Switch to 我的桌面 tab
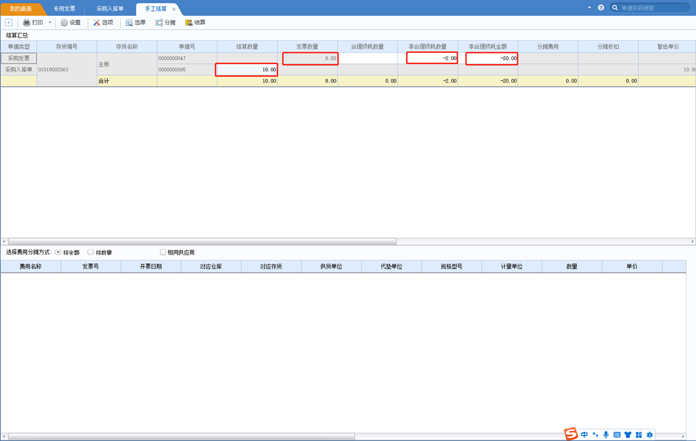This screenshot has width=696, height=441. [21, 9]
